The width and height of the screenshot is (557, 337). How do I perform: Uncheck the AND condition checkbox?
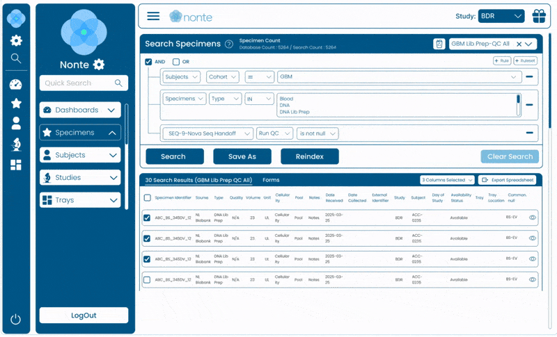pyautogui.click(x=148, y=62)
